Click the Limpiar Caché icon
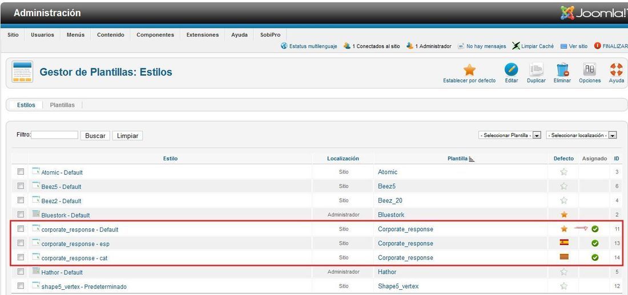628x295 pixels. 516,46
